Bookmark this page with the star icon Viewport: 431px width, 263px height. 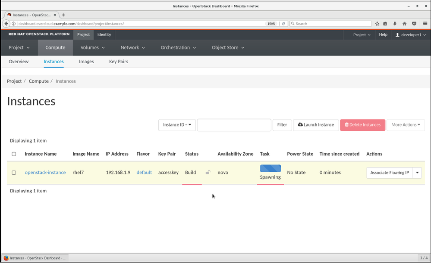377,24
